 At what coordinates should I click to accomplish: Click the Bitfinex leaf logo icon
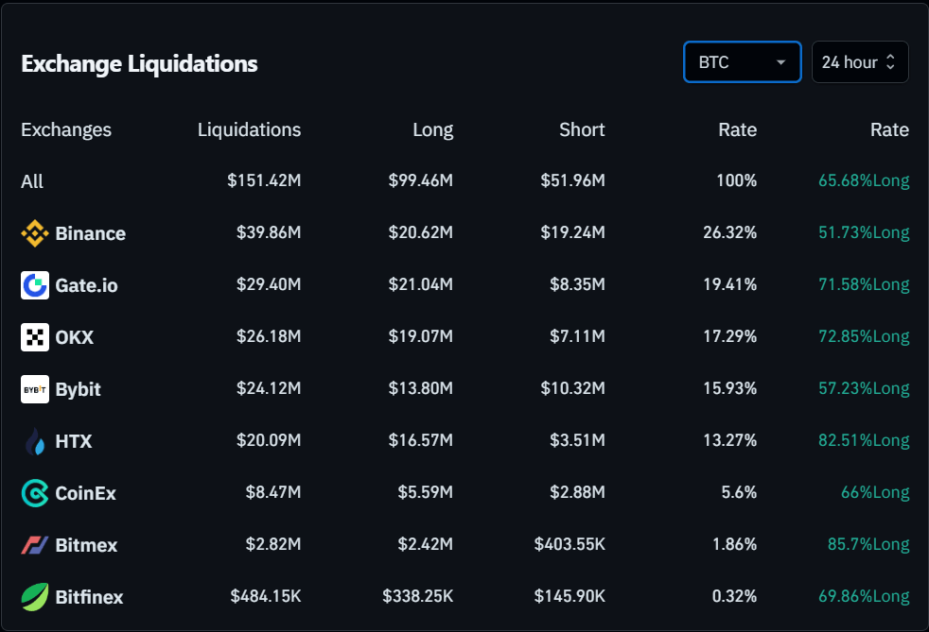pos(35,597)
